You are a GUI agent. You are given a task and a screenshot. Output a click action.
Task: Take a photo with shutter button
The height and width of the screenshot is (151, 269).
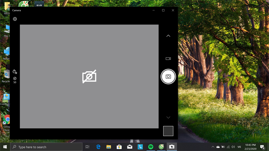168,77
